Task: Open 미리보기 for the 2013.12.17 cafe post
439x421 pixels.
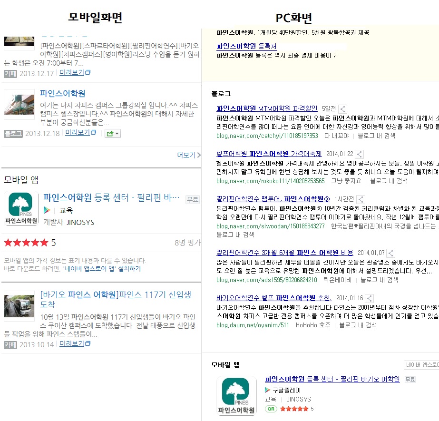Action: tap(75, 73)
